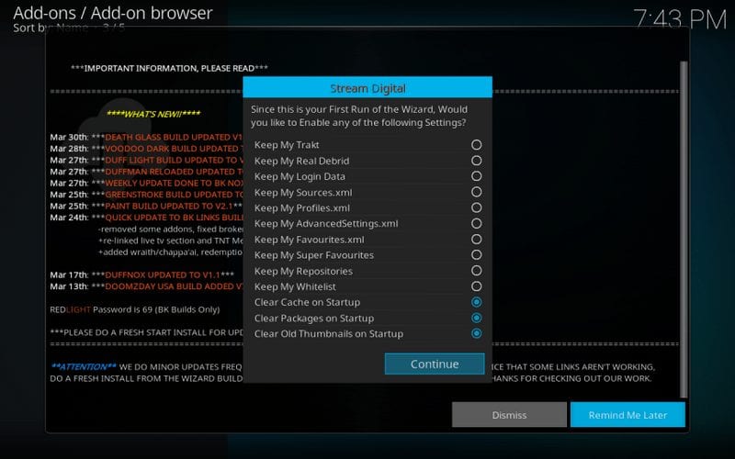Enable Keep My AdvancedSettings.xml option
The width and height of the screenshot is (735, 459).
tap(476, 223)
